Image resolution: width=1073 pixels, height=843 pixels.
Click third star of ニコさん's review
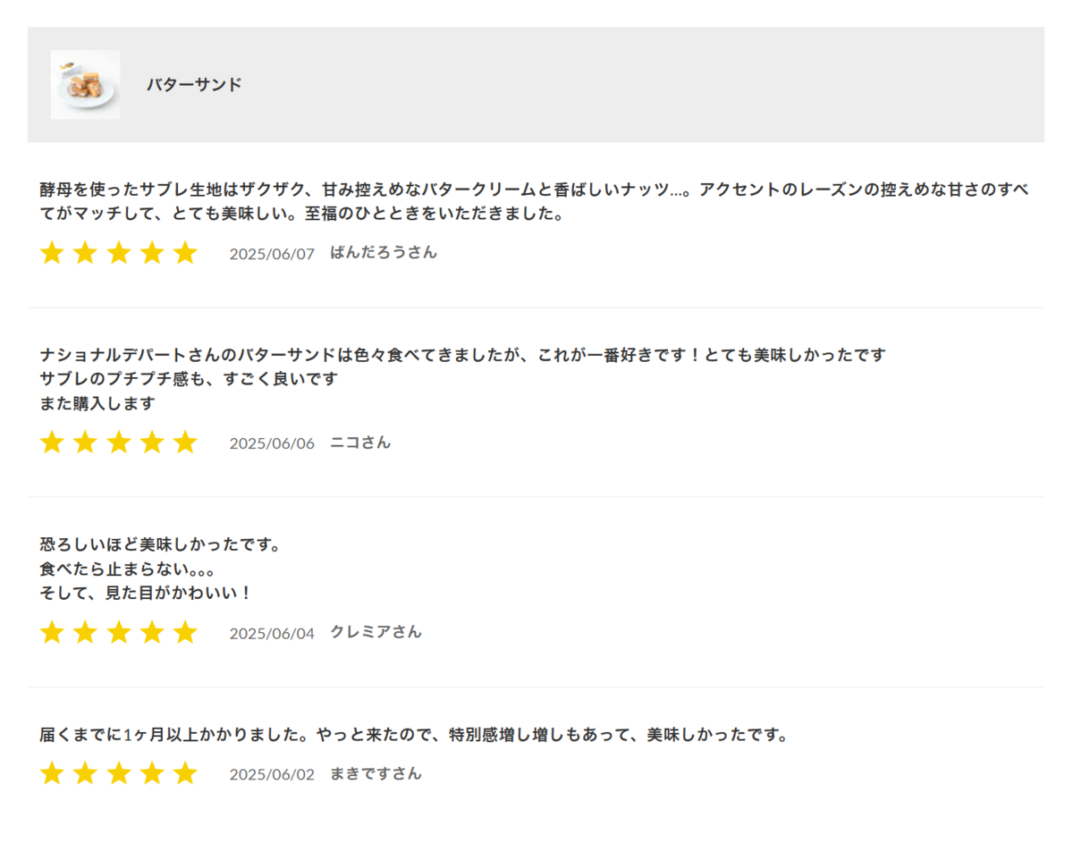pos(119,443)
